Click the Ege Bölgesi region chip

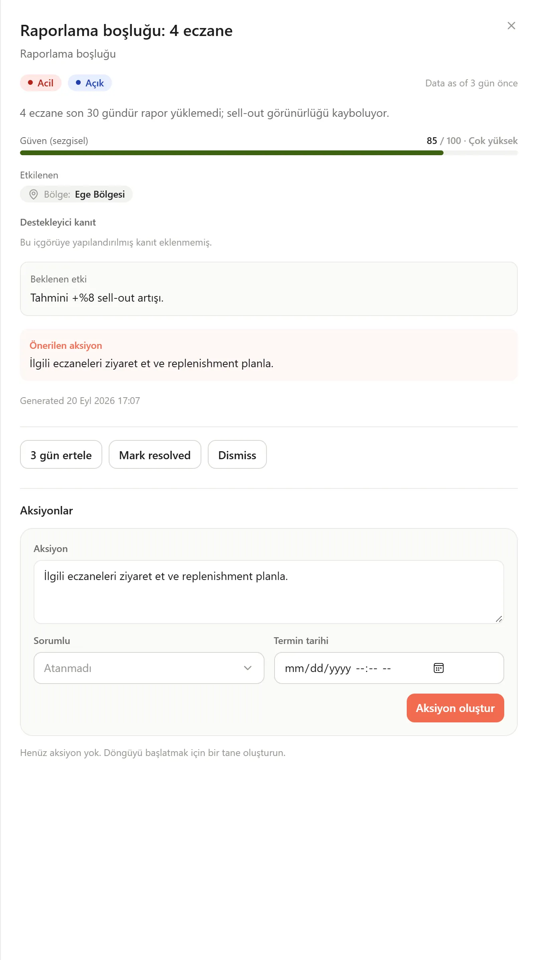pos(76,194)
